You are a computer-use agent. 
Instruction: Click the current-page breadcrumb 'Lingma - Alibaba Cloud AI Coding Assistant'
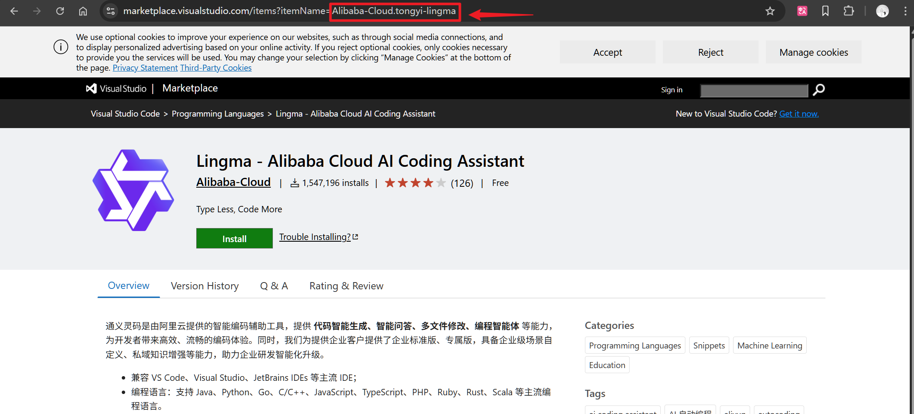(355, 114)
